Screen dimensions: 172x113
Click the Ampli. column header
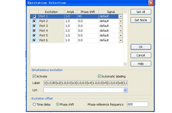[71, 12]
